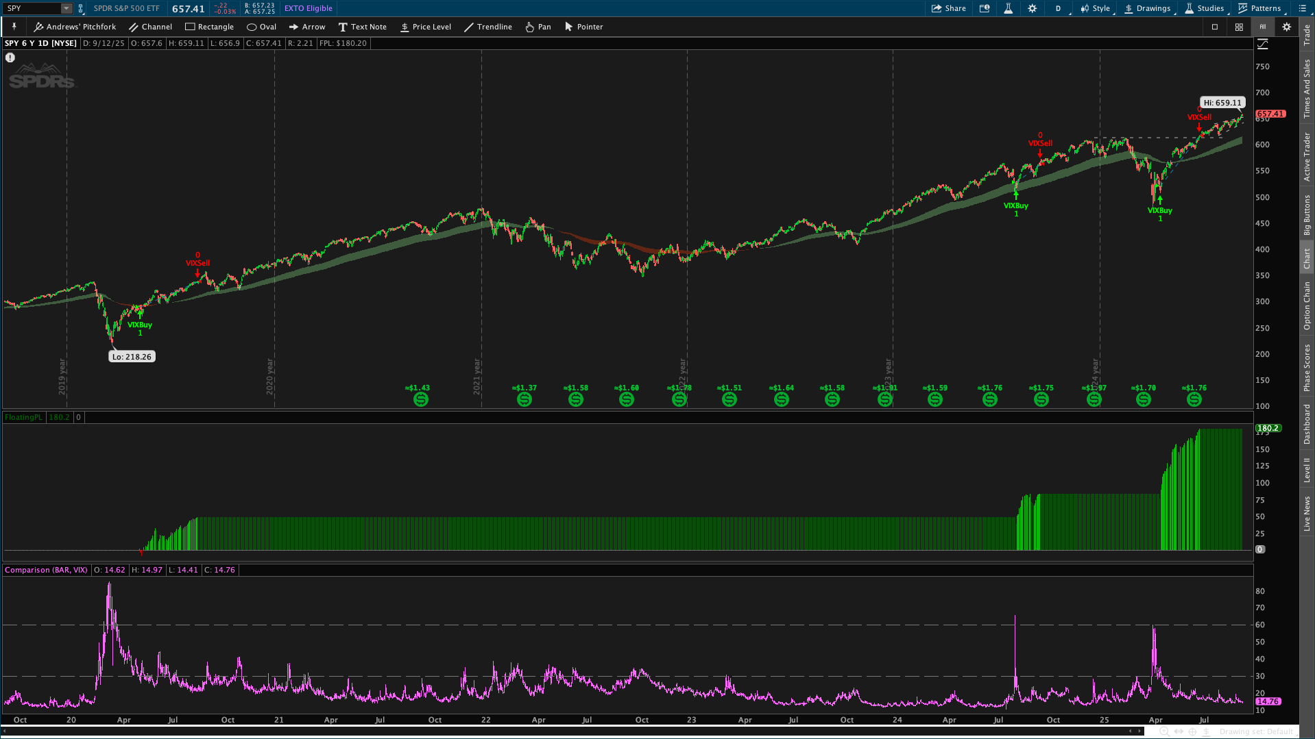This screenshot has width=1315, height=739.
Task: Click the Comparison (BAR, VIX) study label
Action: tap(46, 570)
